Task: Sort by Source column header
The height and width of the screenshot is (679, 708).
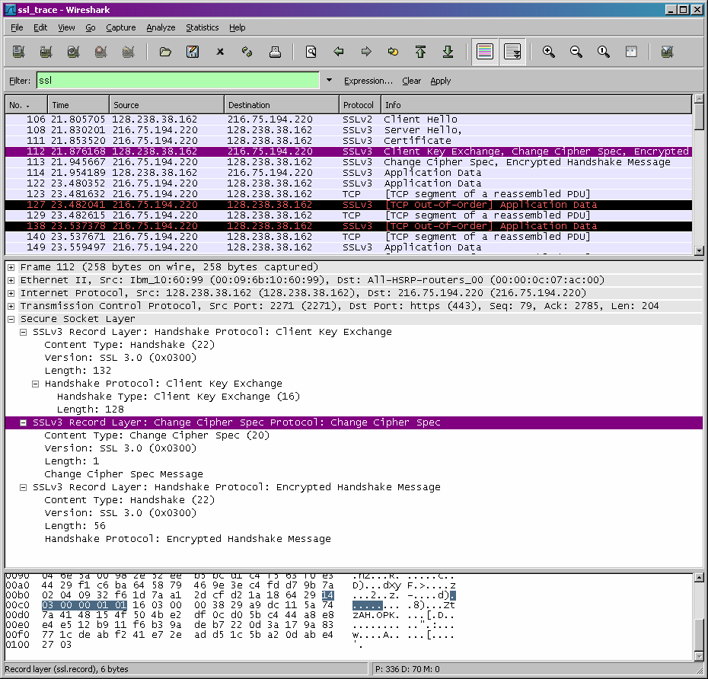Action: point(167,105)
